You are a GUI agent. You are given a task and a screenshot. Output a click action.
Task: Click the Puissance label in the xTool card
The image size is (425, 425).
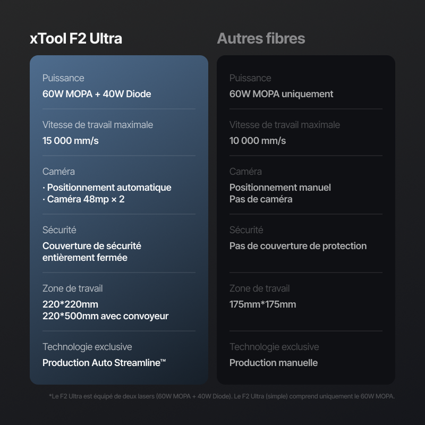63,78
